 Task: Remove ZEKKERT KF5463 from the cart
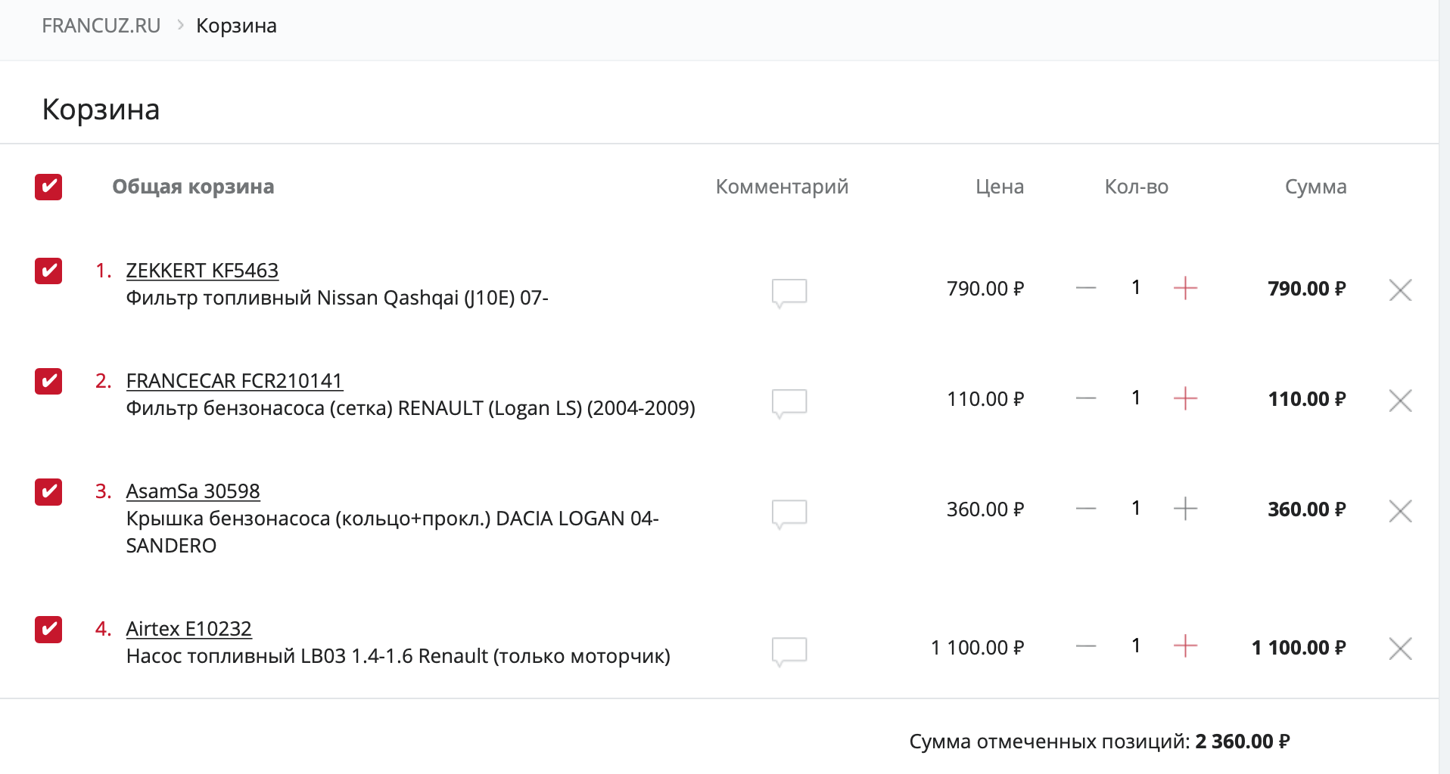click(x=1400, y=289)
